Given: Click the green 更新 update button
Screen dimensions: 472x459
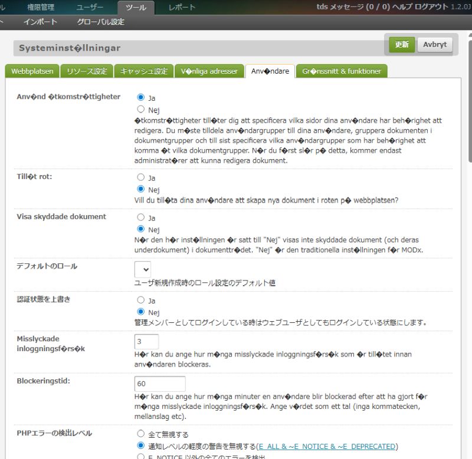Looking at the screenshot, I should tap(402, 45).
